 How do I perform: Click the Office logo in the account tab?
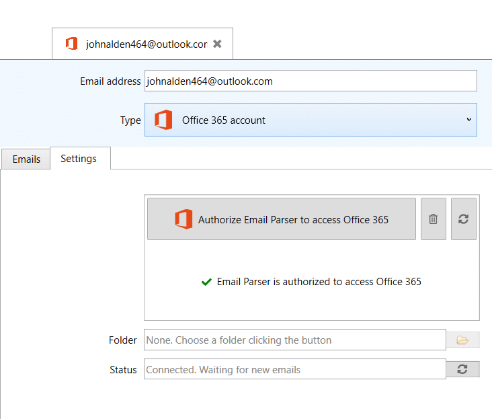[x=71, y=43]
